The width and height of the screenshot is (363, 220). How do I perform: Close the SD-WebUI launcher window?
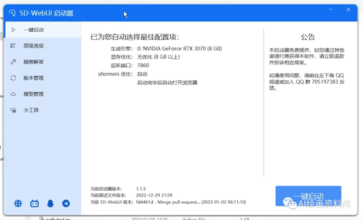[x=349, y=9]
